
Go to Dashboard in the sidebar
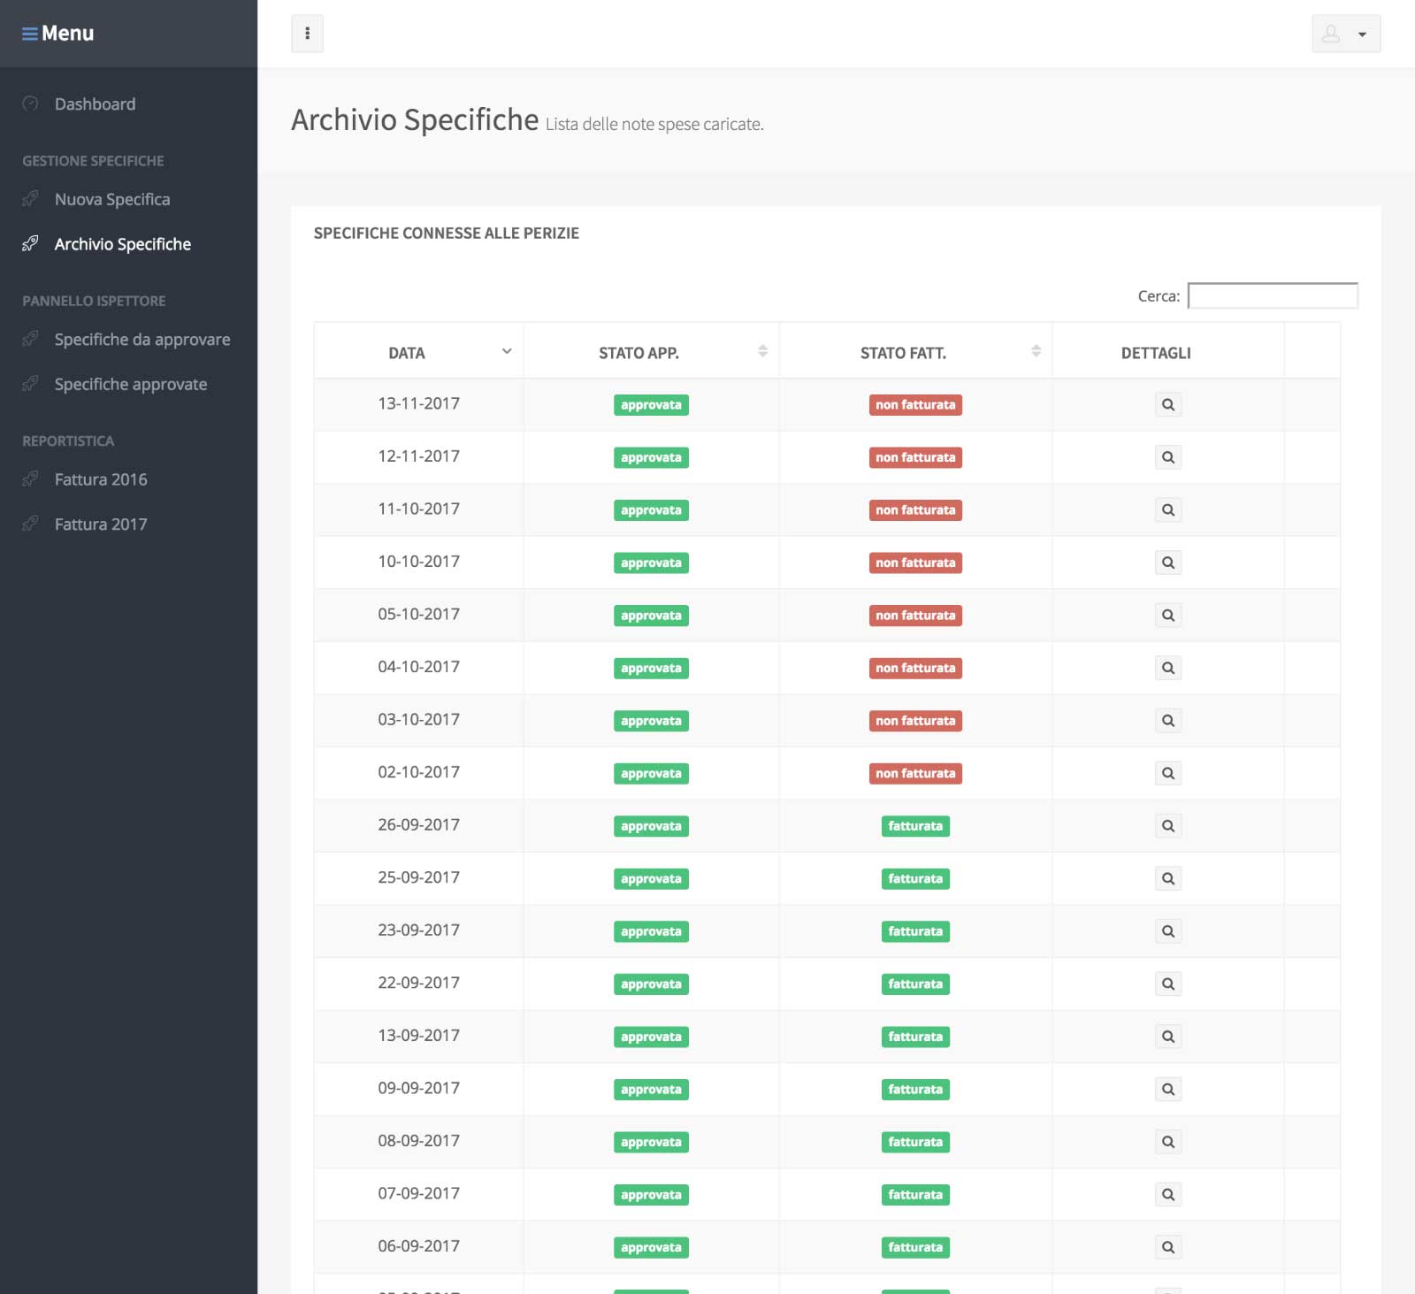pos(95,104)
